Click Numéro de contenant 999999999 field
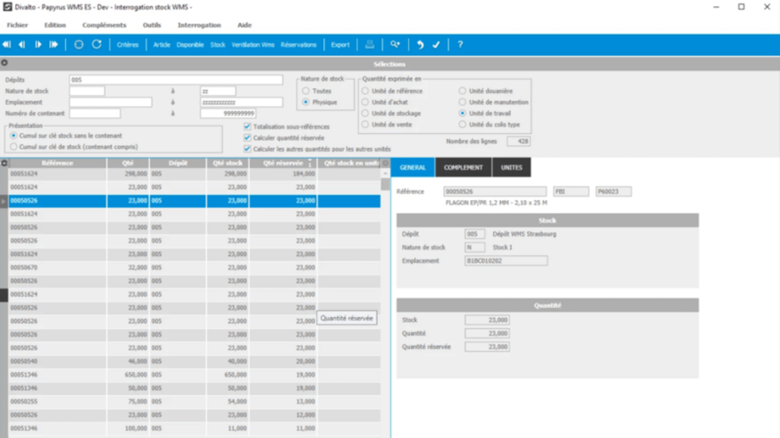 228,113
